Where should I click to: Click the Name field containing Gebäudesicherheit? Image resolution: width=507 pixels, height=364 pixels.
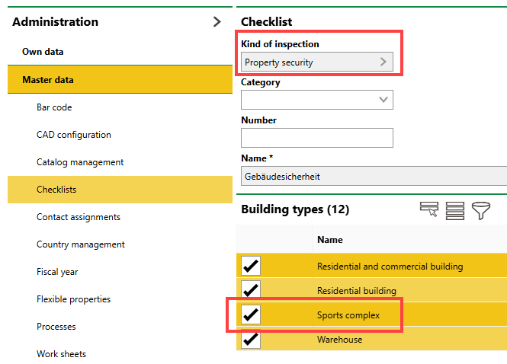pyautogui.click(x=374, y=176)
